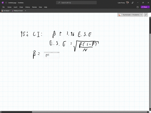Screen dimensions: 151x113
Task: Click the pen mode icon in title bar
Action: click(132, 3)
